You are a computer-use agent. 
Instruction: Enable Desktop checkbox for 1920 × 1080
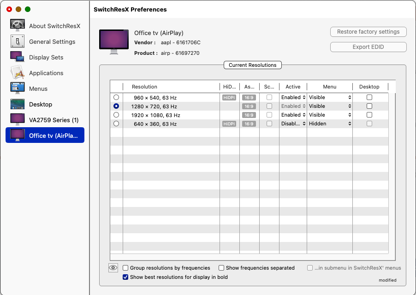click(x=369, y=115)
